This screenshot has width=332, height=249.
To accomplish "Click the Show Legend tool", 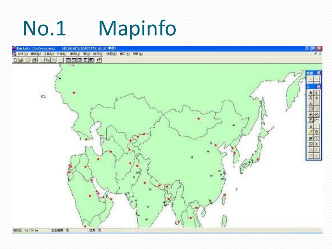I will click(311, 144).
